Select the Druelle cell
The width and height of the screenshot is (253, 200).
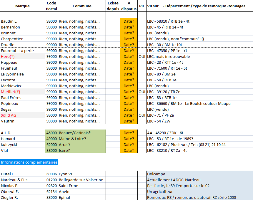pyautogui.click(x=22, y=45)
